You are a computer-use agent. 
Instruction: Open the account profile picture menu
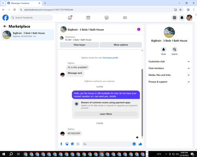(x=189, y=18)
